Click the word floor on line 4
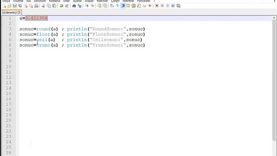Image resolution: width=277 pixels, height=156 pixels. (43, 34)
